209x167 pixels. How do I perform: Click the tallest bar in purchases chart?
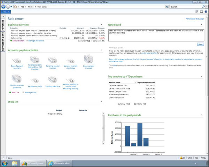coord(140,135)
